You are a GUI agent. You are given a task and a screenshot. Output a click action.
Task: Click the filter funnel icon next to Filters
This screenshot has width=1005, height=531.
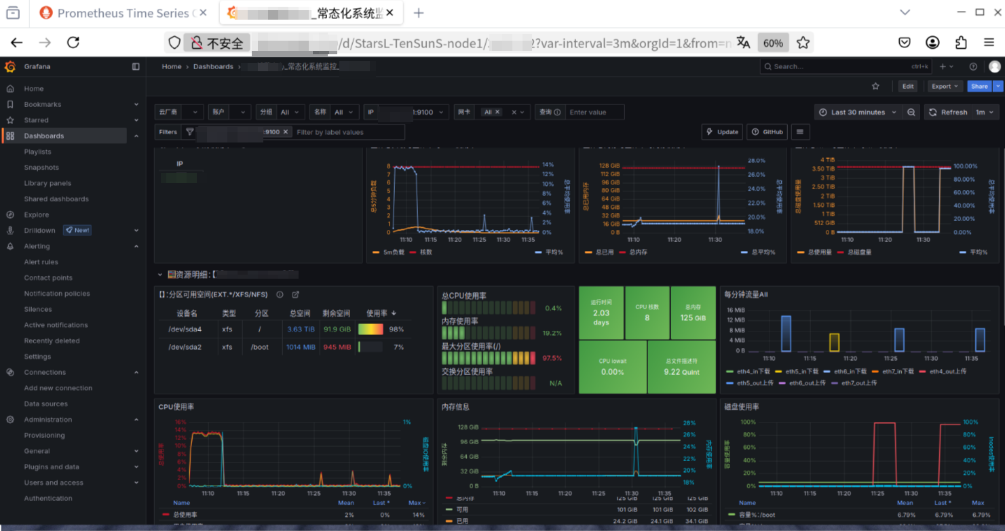(190, 132)
